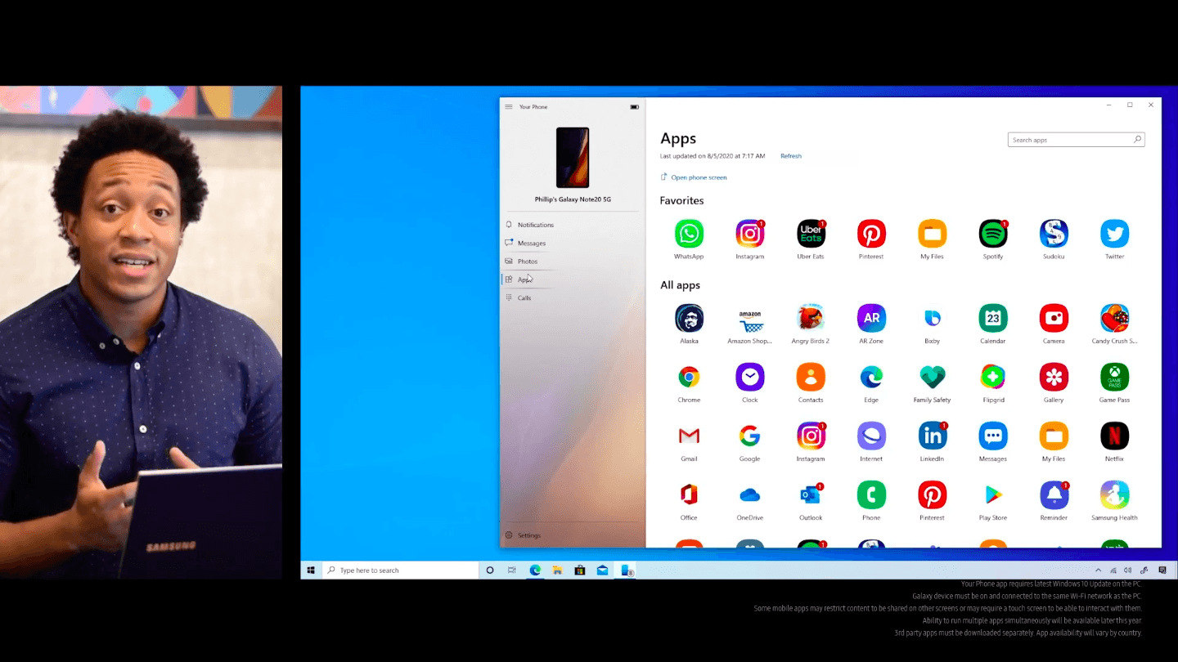
Task: Open Settings in Your Phone sidebar
Action: (x=528, y=536)
